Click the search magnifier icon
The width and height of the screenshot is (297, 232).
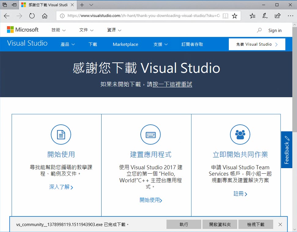[259, 30]
